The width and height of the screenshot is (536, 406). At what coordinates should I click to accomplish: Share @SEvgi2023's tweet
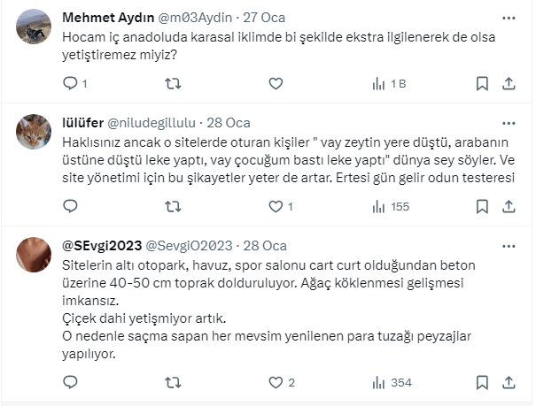coord(509,383)
